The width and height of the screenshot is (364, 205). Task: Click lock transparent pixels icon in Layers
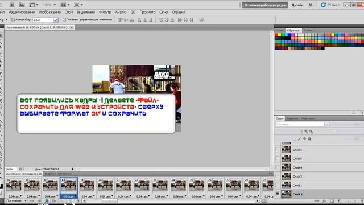coord(295,139)
